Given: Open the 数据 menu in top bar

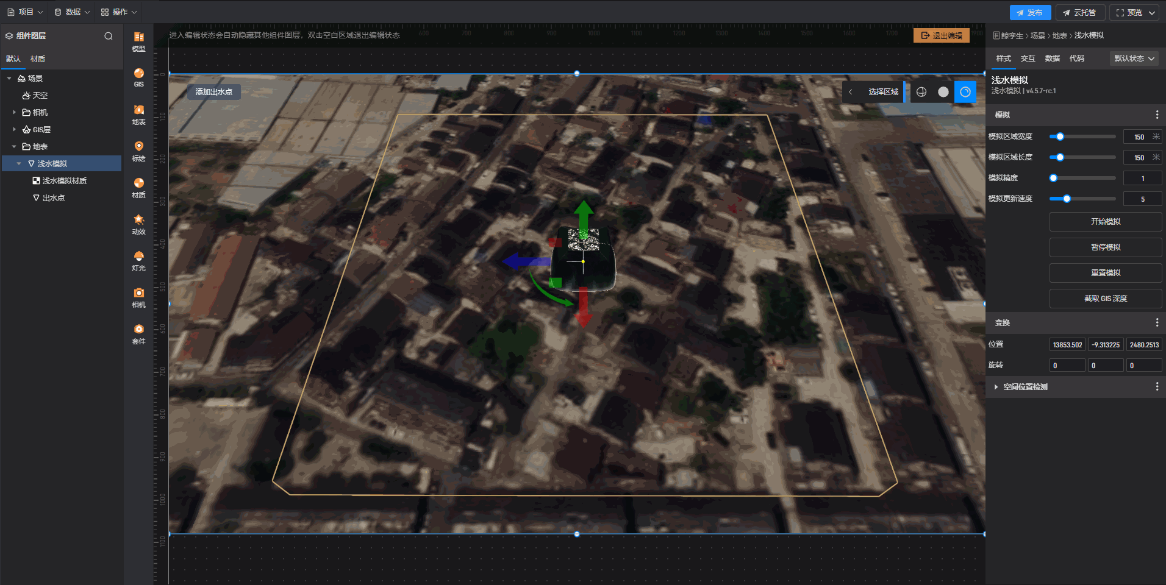Looking at the screenshot, I should click(72, 12).
